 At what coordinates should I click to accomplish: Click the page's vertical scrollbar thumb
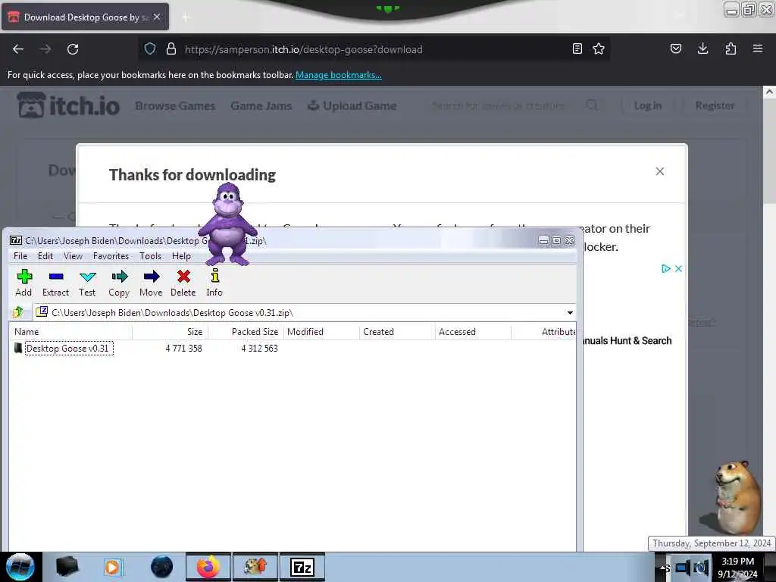tap(769, 150)
